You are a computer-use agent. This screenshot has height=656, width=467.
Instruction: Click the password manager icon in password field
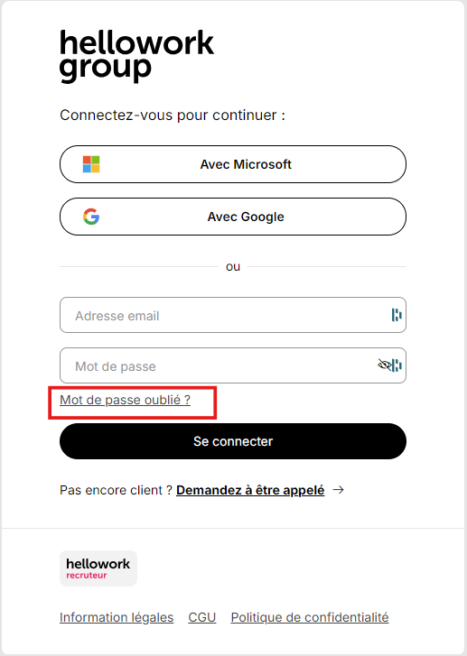click(397, 365)
